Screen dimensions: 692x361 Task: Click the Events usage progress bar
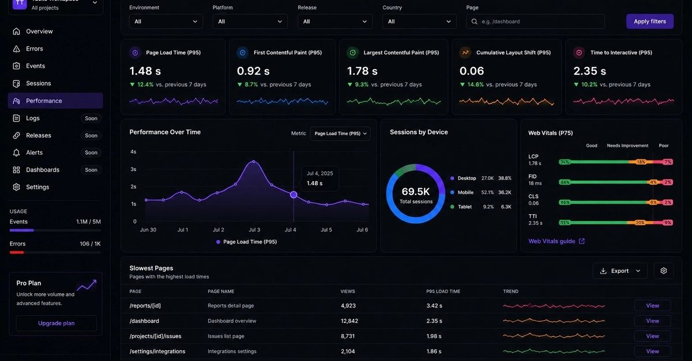(x=55, y=230)
